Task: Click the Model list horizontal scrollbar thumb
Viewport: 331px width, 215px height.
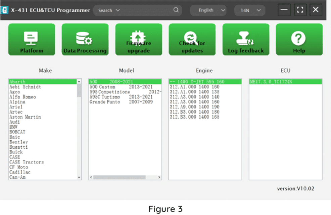Action: point(120,177)
